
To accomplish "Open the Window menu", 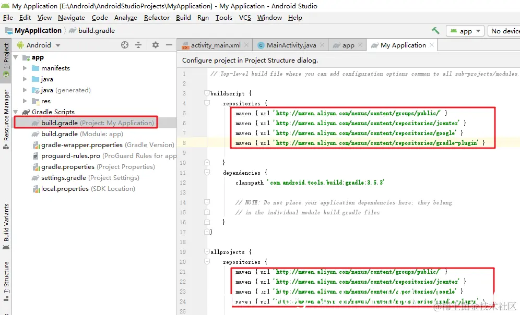I will (x=269, y=18).
